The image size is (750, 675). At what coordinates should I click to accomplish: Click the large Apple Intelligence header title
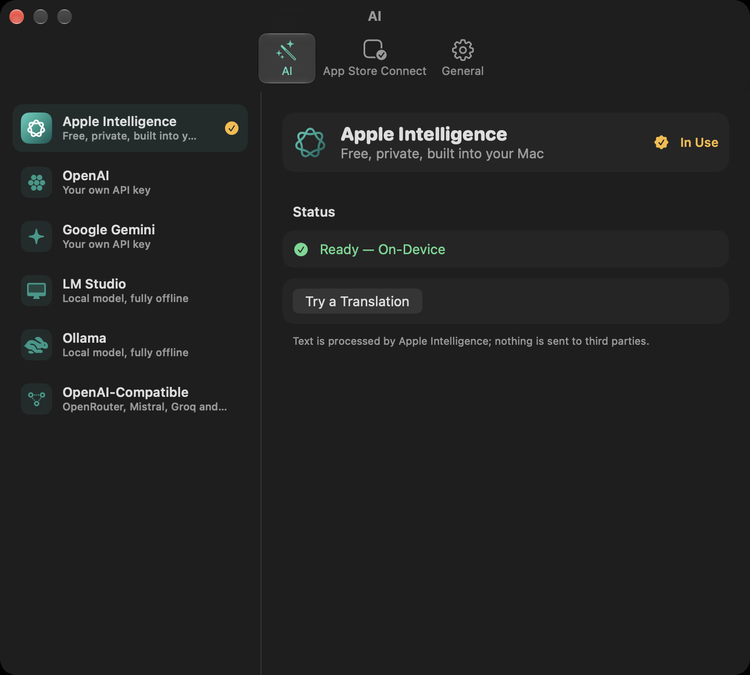[424, 134]
